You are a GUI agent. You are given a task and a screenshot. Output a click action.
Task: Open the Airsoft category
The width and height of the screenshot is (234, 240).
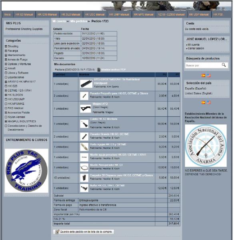pos(12,68)
